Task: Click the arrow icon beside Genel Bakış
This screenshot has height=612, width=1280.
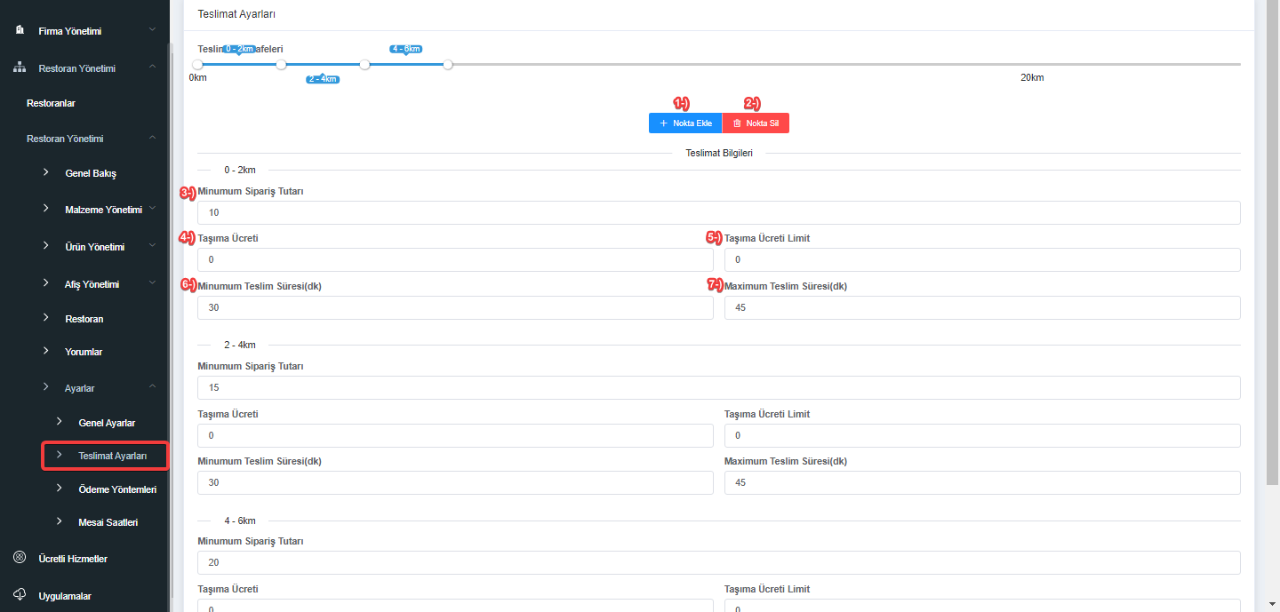Action: tap(46, 171)
